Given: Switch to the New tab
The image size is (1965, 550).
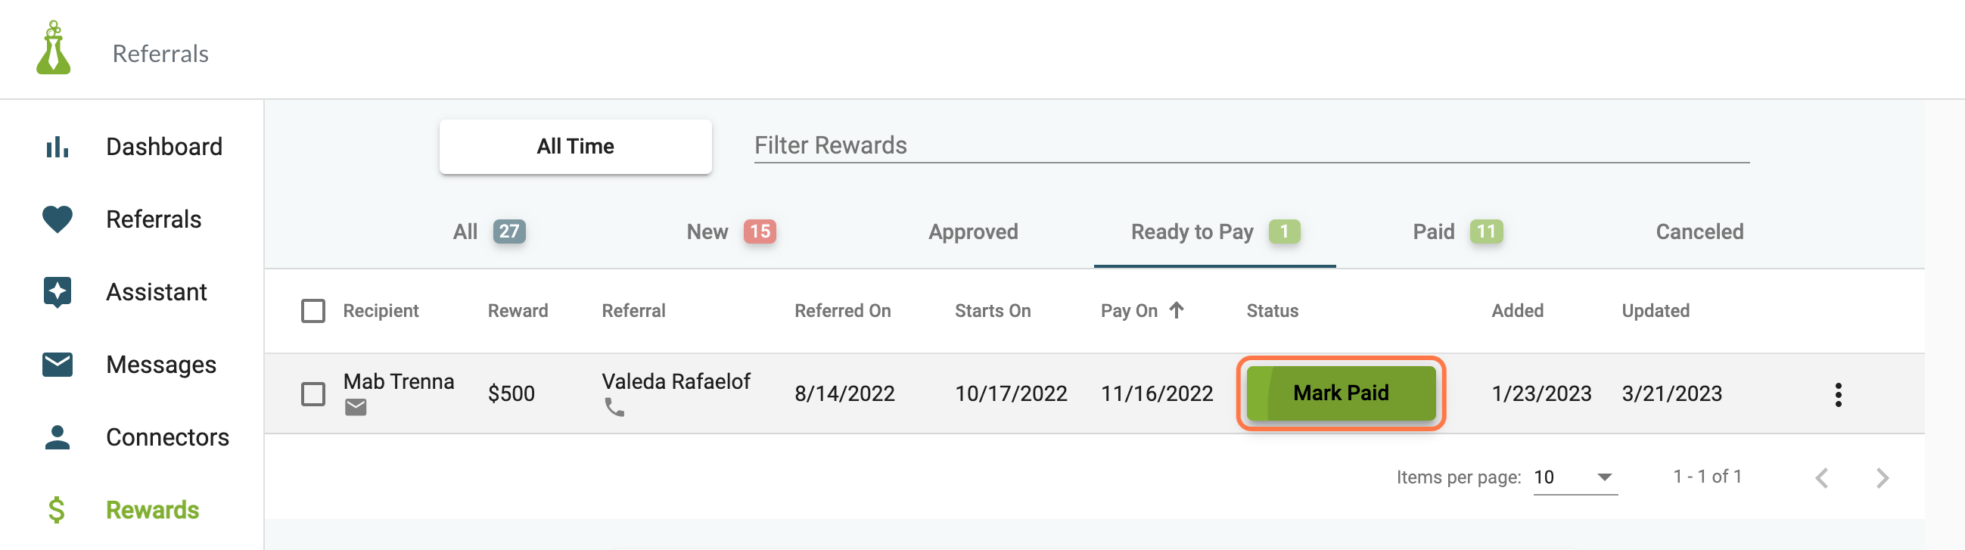Looking at the screenshot, I should pyautogui.click(x=731, y=231).
